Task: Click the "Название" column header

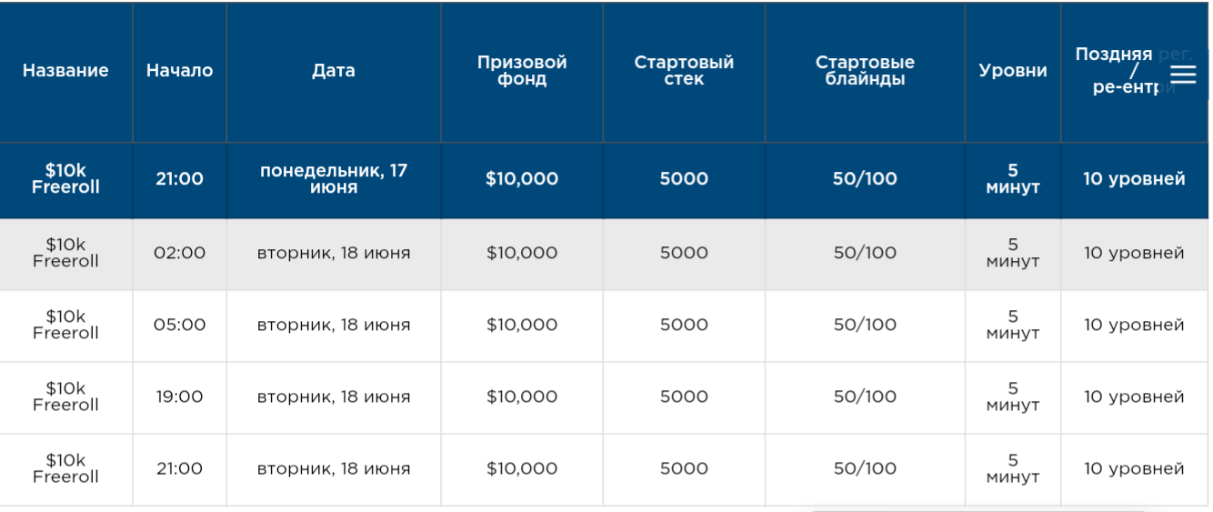Action: pyautogui.click(x=65, y=71)
